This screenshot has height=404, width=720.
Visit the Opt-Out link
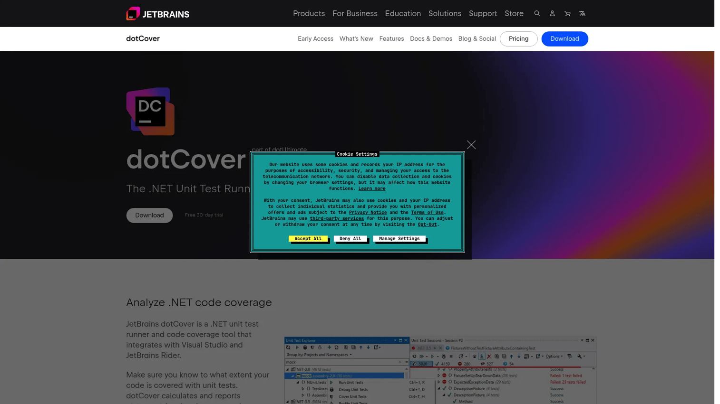tap(427, 225)
